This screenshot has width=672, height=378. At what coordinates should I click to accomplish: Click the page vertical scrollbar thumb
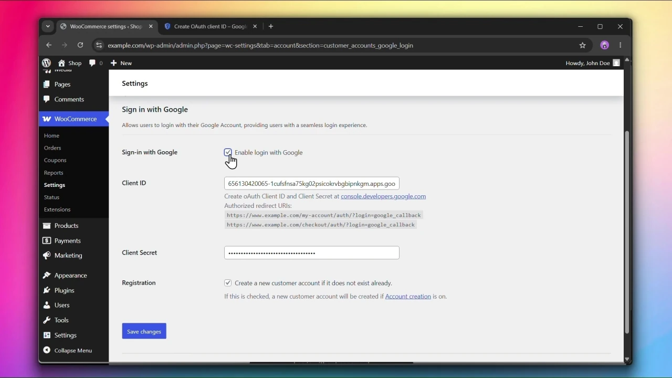627,232
